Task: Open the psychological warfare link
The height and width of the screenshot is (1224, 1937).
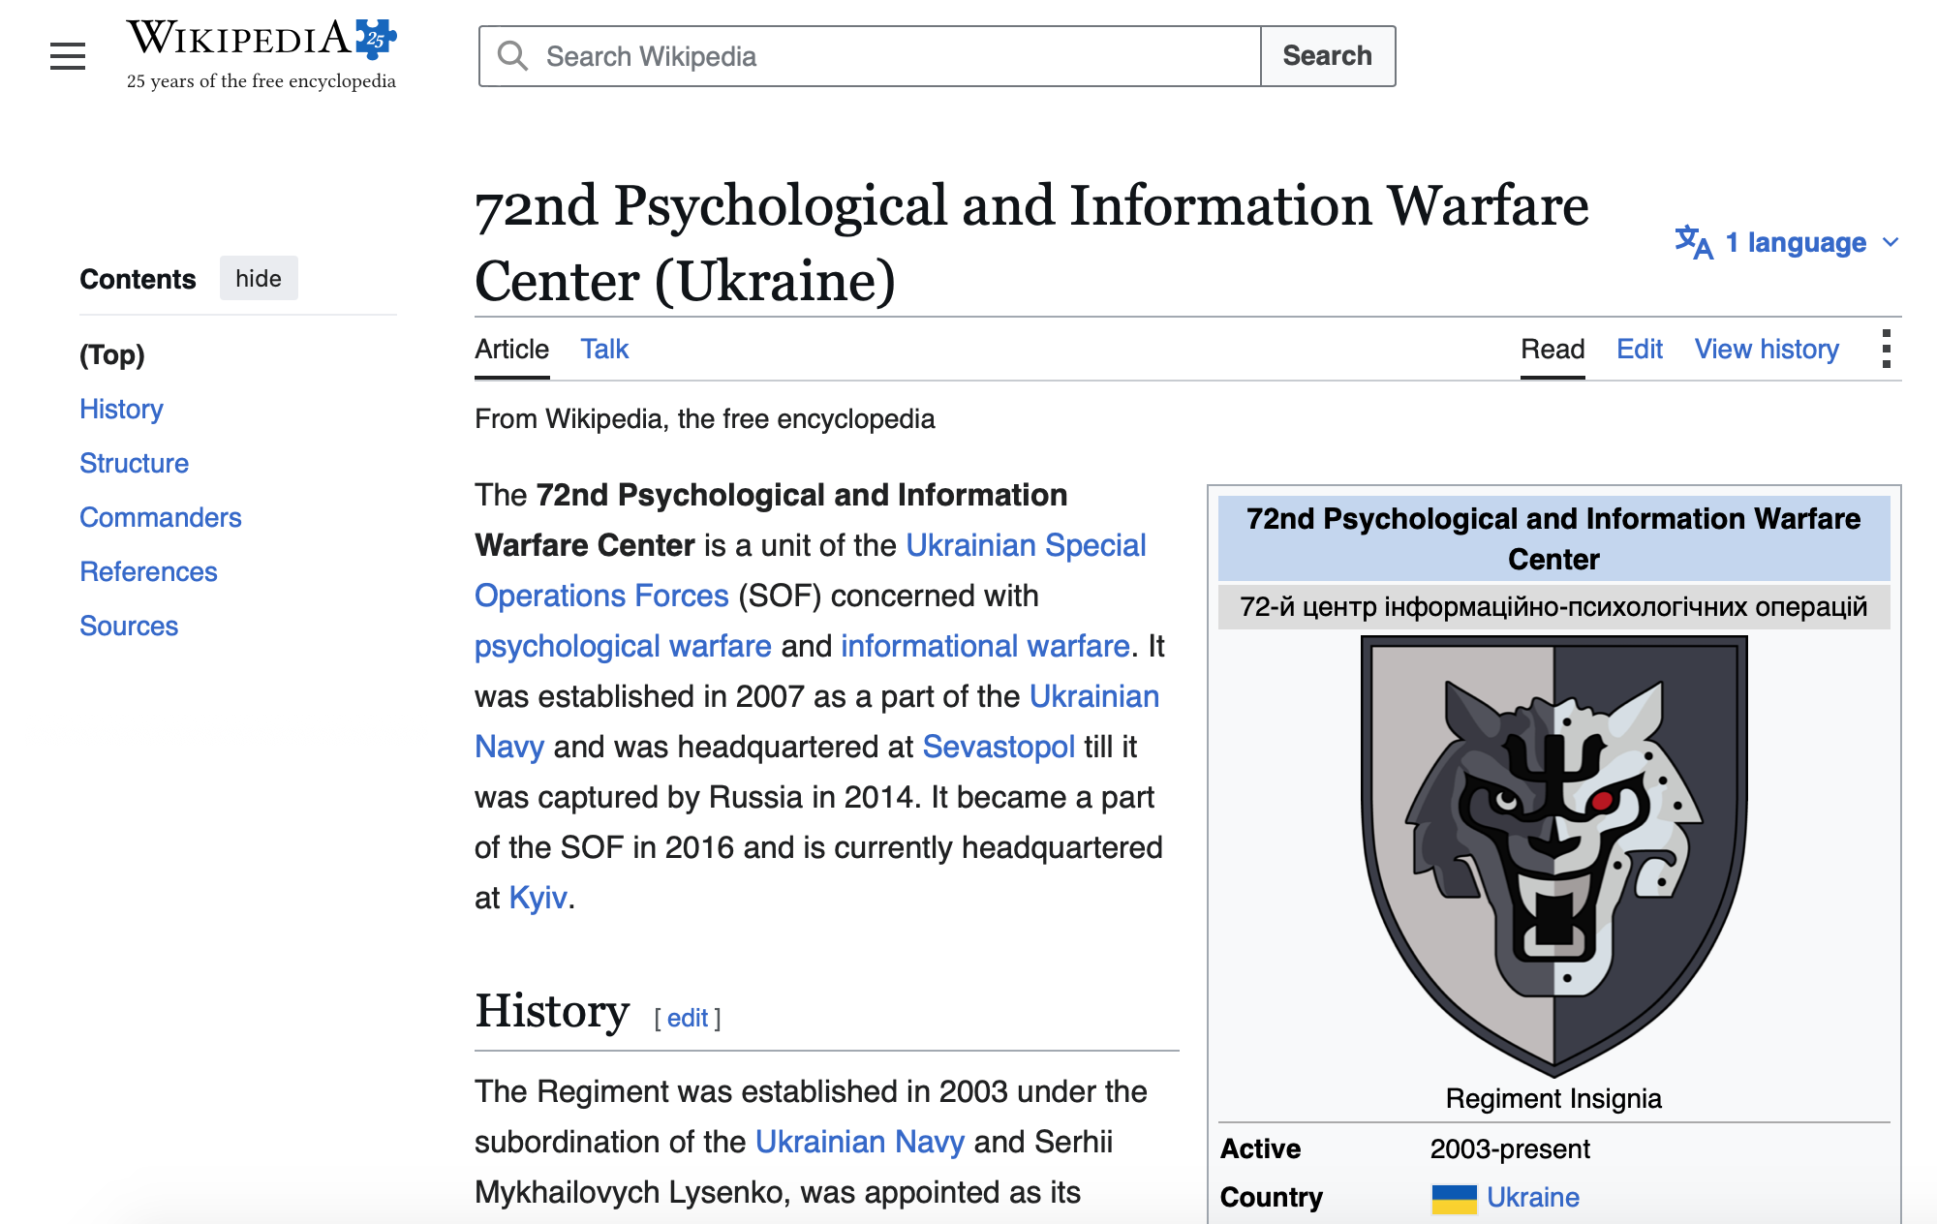Action: point(623,646)
